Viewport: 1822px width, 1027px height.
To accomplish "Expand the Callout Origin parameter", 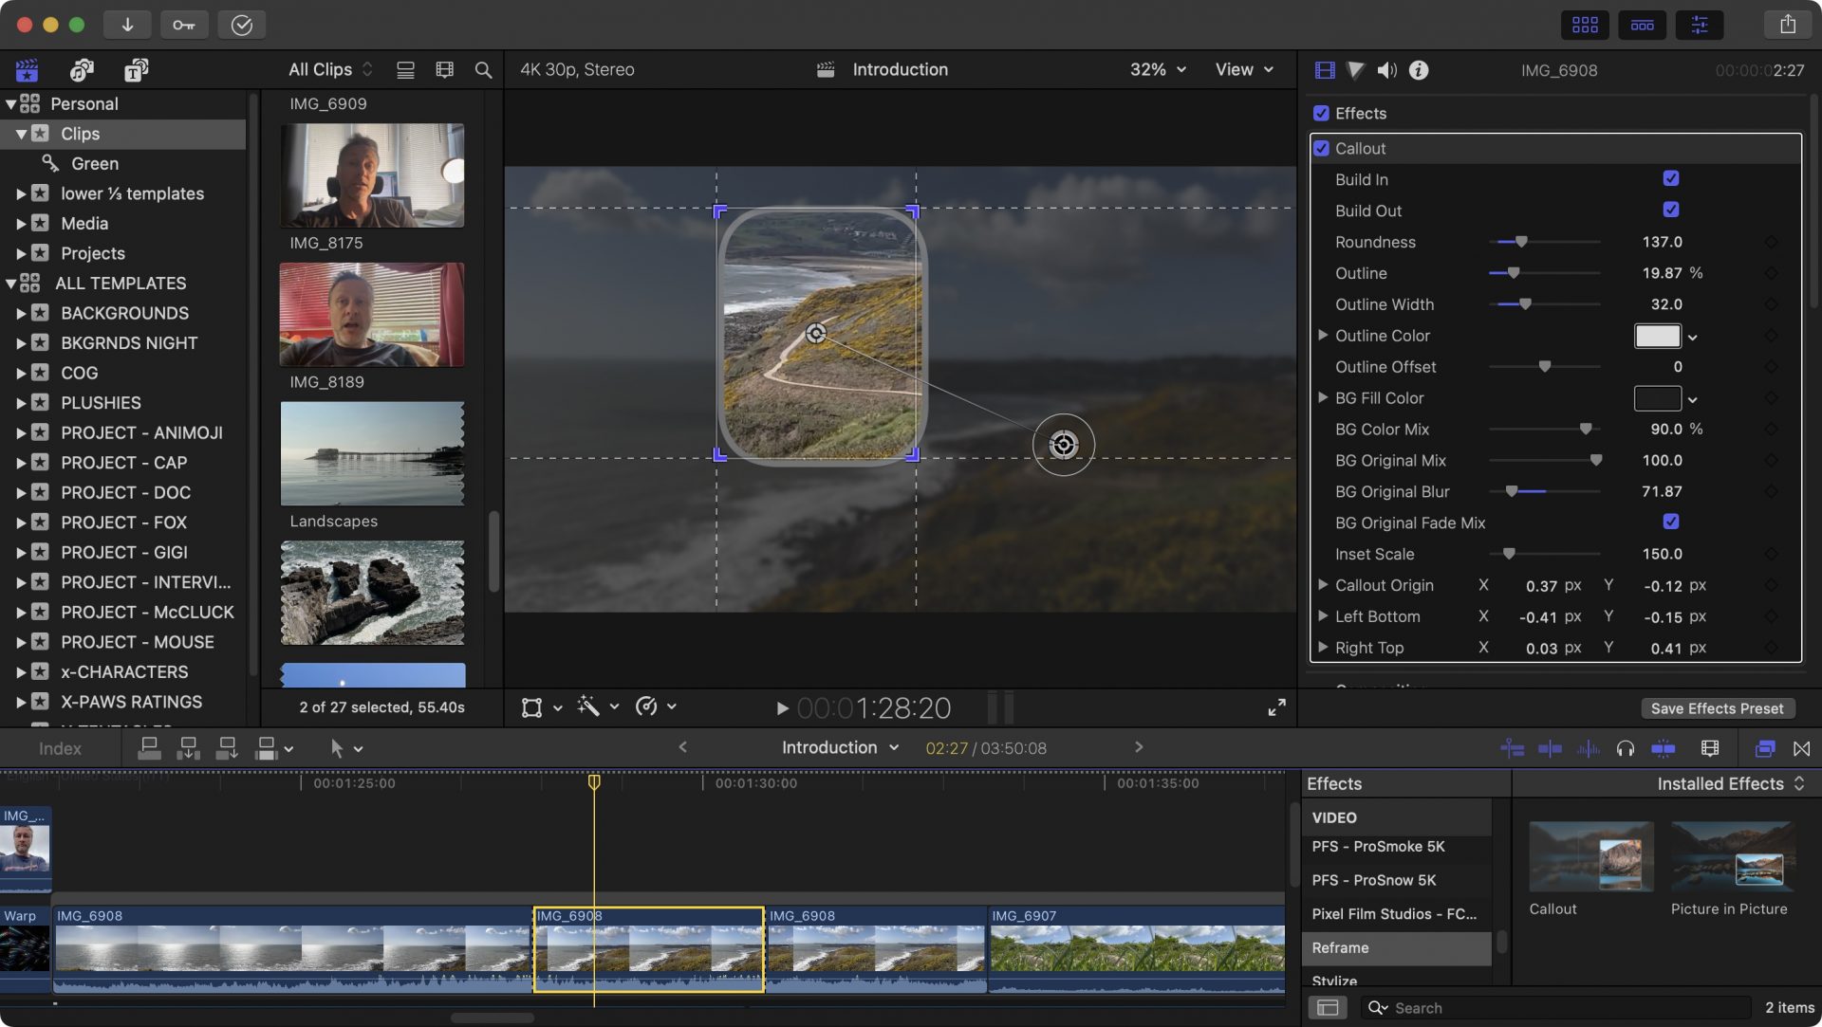I will tap(1323, 585).
